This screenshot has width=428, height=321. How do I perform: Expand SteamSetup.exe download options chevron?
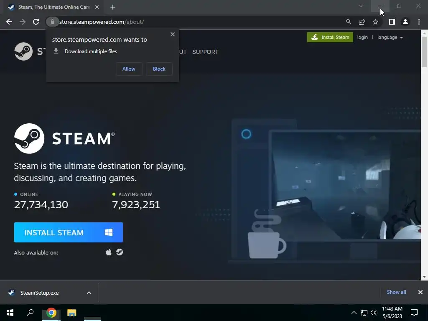click(x=89, y=293)
